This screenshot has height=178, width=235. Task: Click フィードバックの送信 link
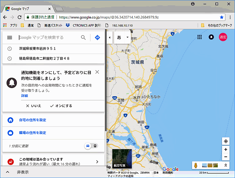tap(120, 176)
